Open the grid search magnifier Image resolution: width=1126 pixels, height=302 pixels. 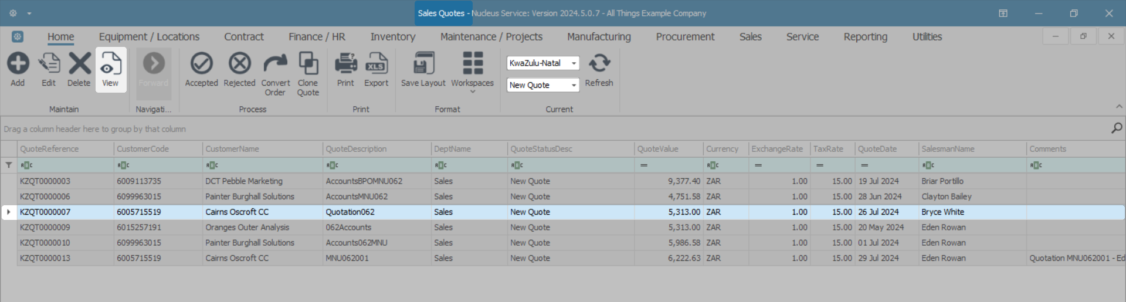[x=1117, y=128]
